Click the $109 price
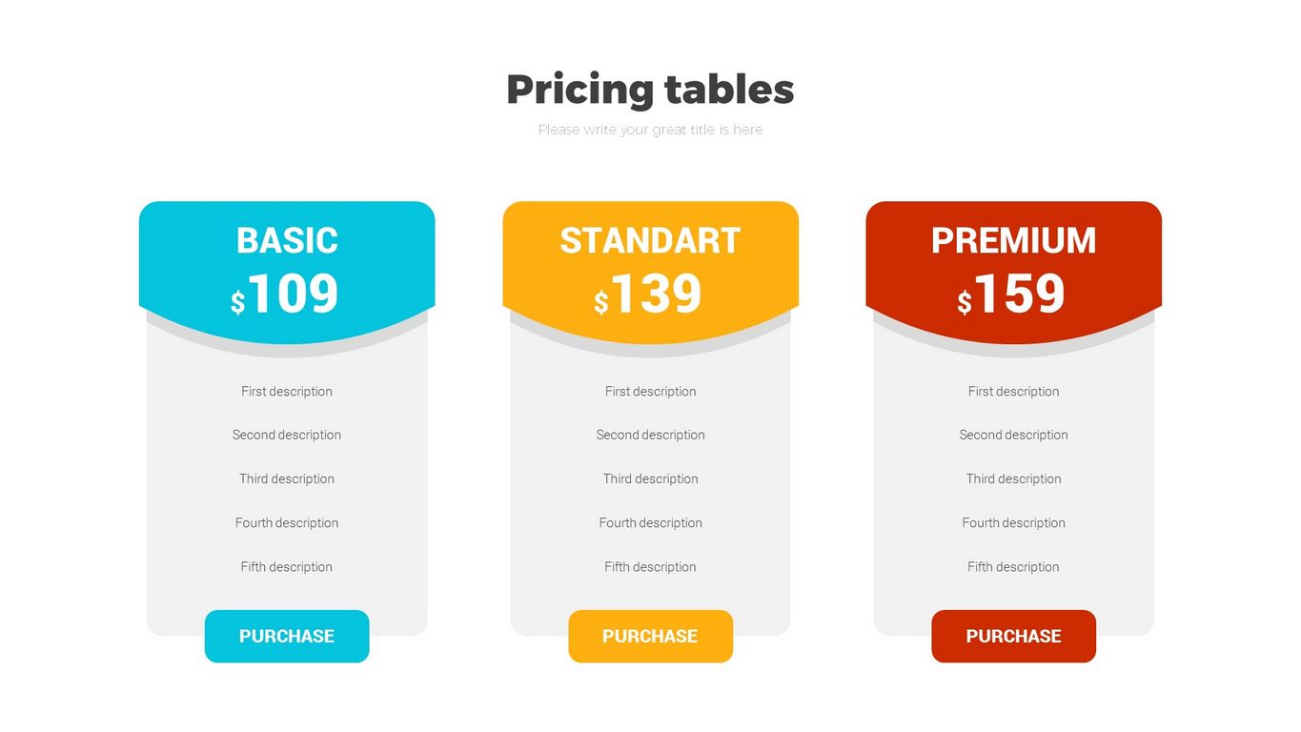This screenshot has height=732, width=1301. [286, 294]
